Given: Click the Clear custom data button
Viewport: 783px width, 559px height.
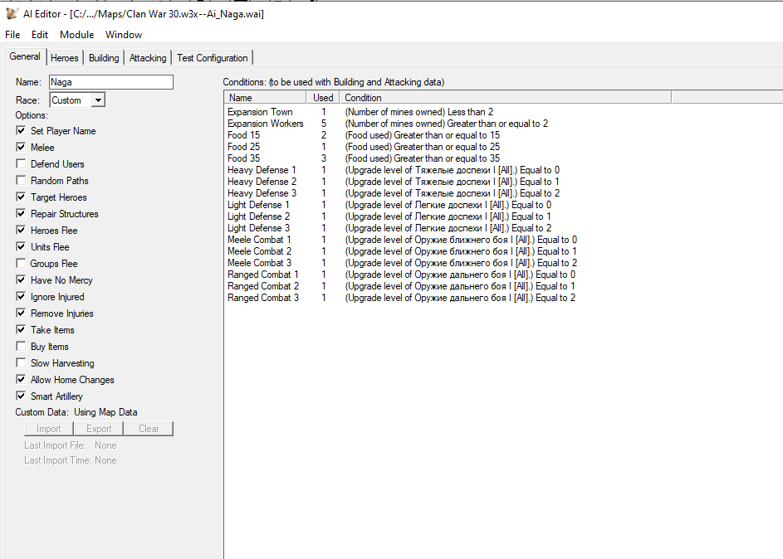Looking at the screenshot, I should pos(149,428).
